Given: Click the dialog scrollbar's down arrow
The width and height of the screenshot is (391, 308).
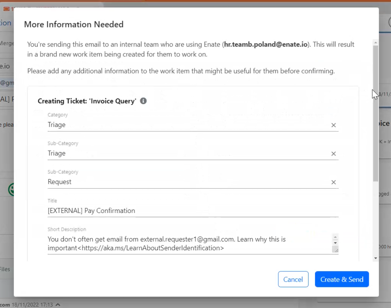Looking at the screenshot, I should click(x=375, y=258).
